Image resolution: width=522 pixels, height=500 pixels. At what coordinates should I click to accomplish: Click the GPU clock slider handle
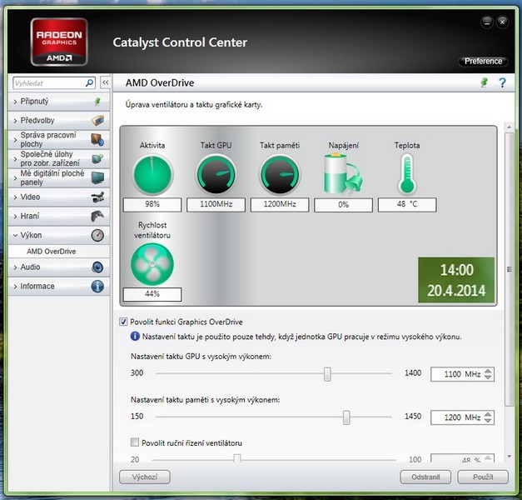[x=327, y=374]
